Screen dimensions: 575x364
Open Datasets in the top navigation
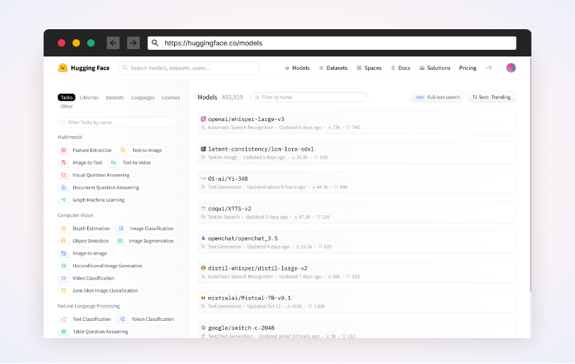point(333,68)
